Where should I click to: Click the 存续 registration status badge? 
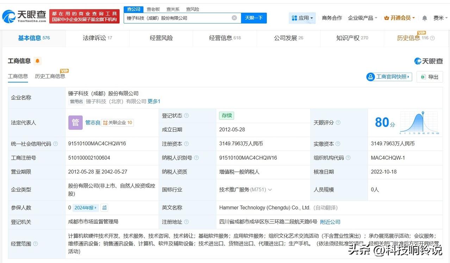pyautogui.click(x=226, y=116)
